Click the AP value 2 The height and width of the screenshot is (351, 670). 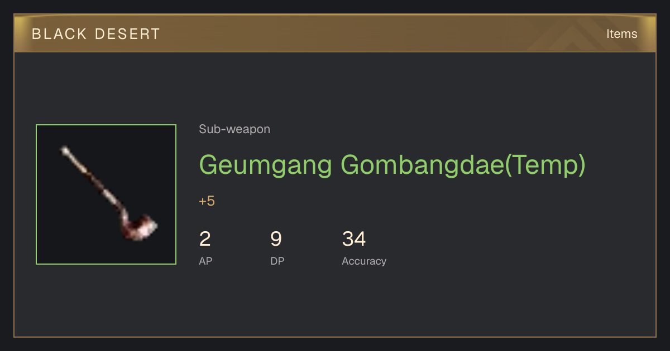[205, 239]
